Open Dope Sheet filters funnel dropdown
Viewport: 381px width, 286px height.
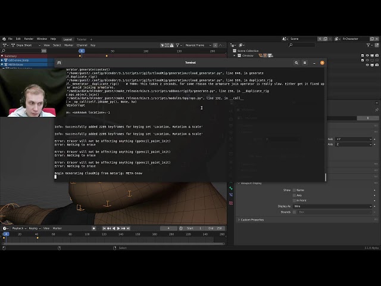tap(179, 45)
